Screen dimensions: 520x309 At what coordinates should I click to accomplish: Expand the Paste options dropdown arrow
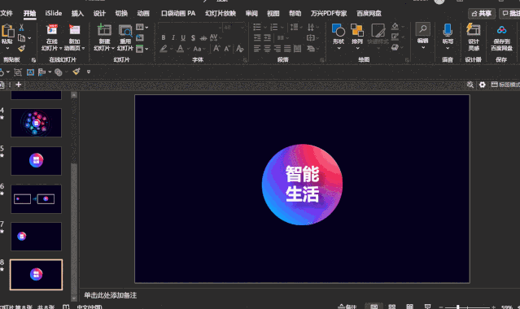click(x=7, y=49)
